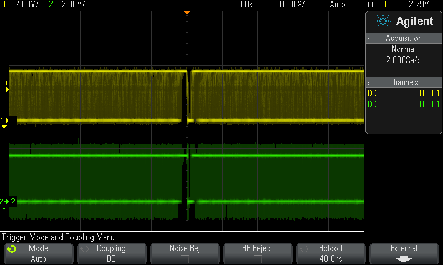Click the 2.29V trigger level readout
The height and width of the screenshot is (265, 443).
[419, 4]
